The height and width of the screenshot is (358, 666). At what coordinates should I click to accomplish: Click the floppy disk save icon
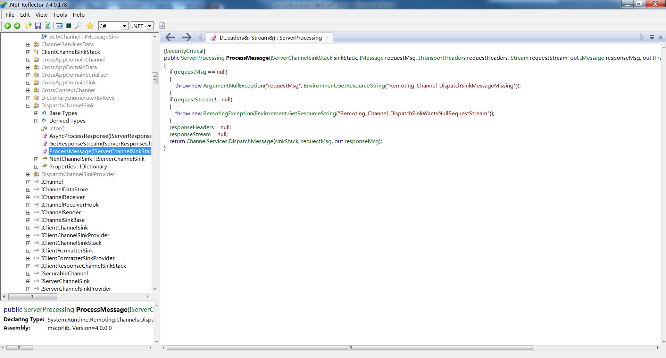(38, 26)
